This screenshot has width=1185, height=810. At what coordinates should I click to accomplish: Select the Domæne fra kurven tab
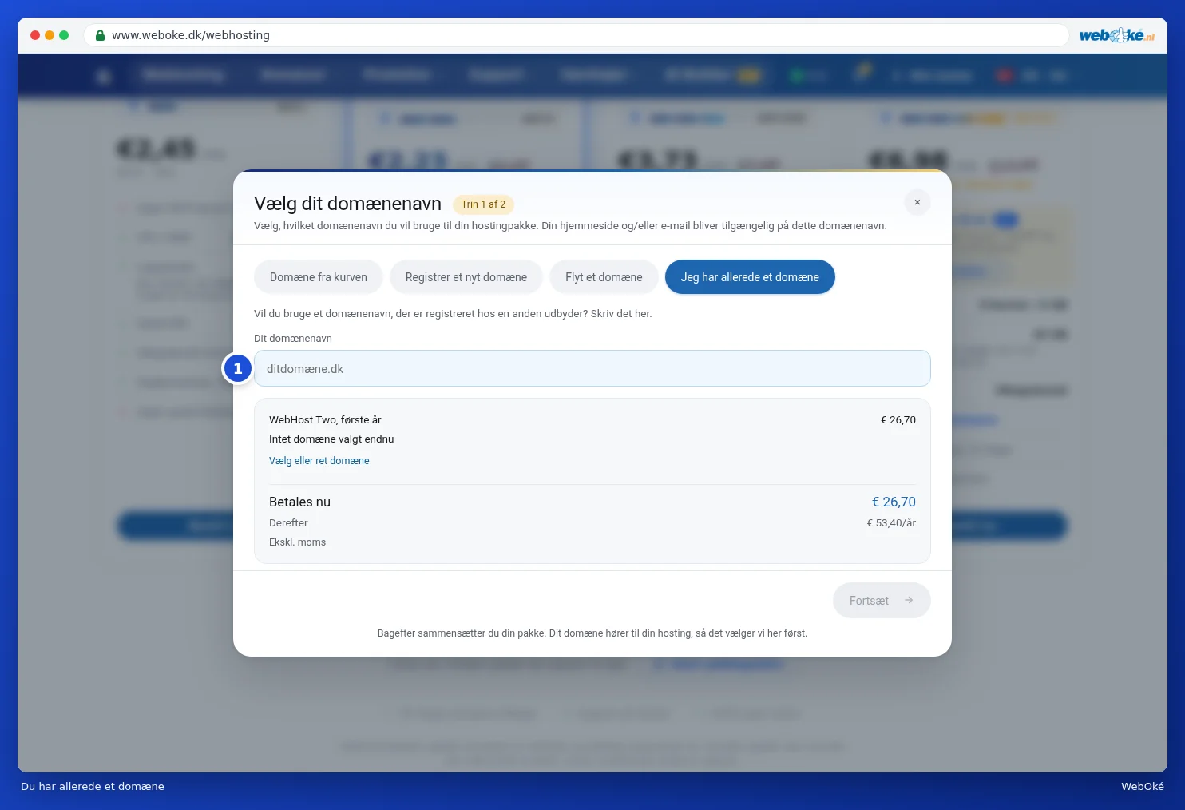click(319, 277)
